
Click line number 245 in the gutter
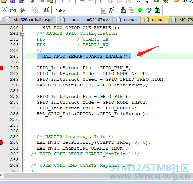coord(14,56)
